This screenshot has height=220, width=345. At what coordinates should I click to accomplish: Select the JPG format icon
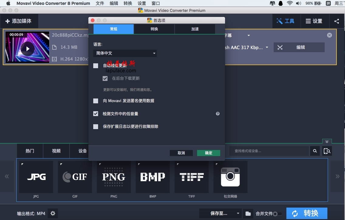tap(36, 177)
